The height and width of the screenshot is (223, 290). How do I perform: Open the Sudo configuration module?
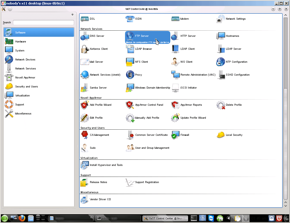pyautogui.click(x=88, y=148)
